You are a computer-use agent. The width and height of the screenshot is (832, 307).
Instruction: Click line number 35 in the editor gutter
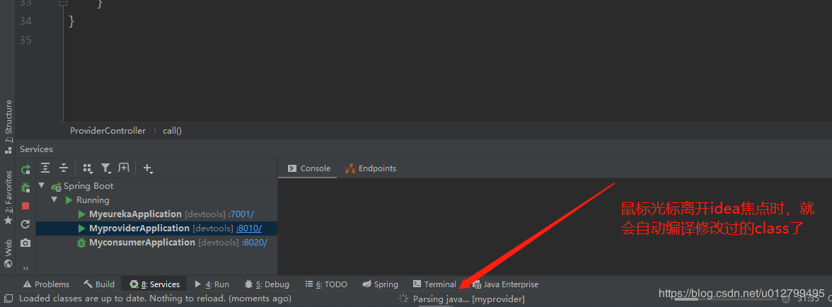25,40
